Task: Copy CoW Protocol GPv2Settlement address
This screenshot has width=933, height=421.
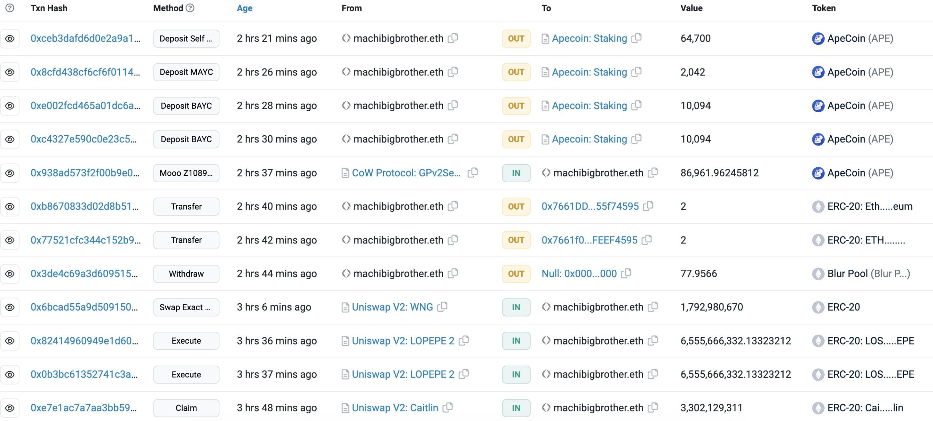Action: [473, 172]
